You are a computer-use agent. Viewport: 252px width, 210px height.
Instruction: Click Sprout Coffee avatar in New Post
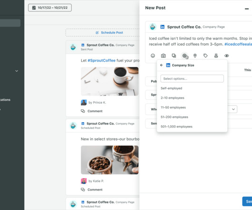(153, 27)
